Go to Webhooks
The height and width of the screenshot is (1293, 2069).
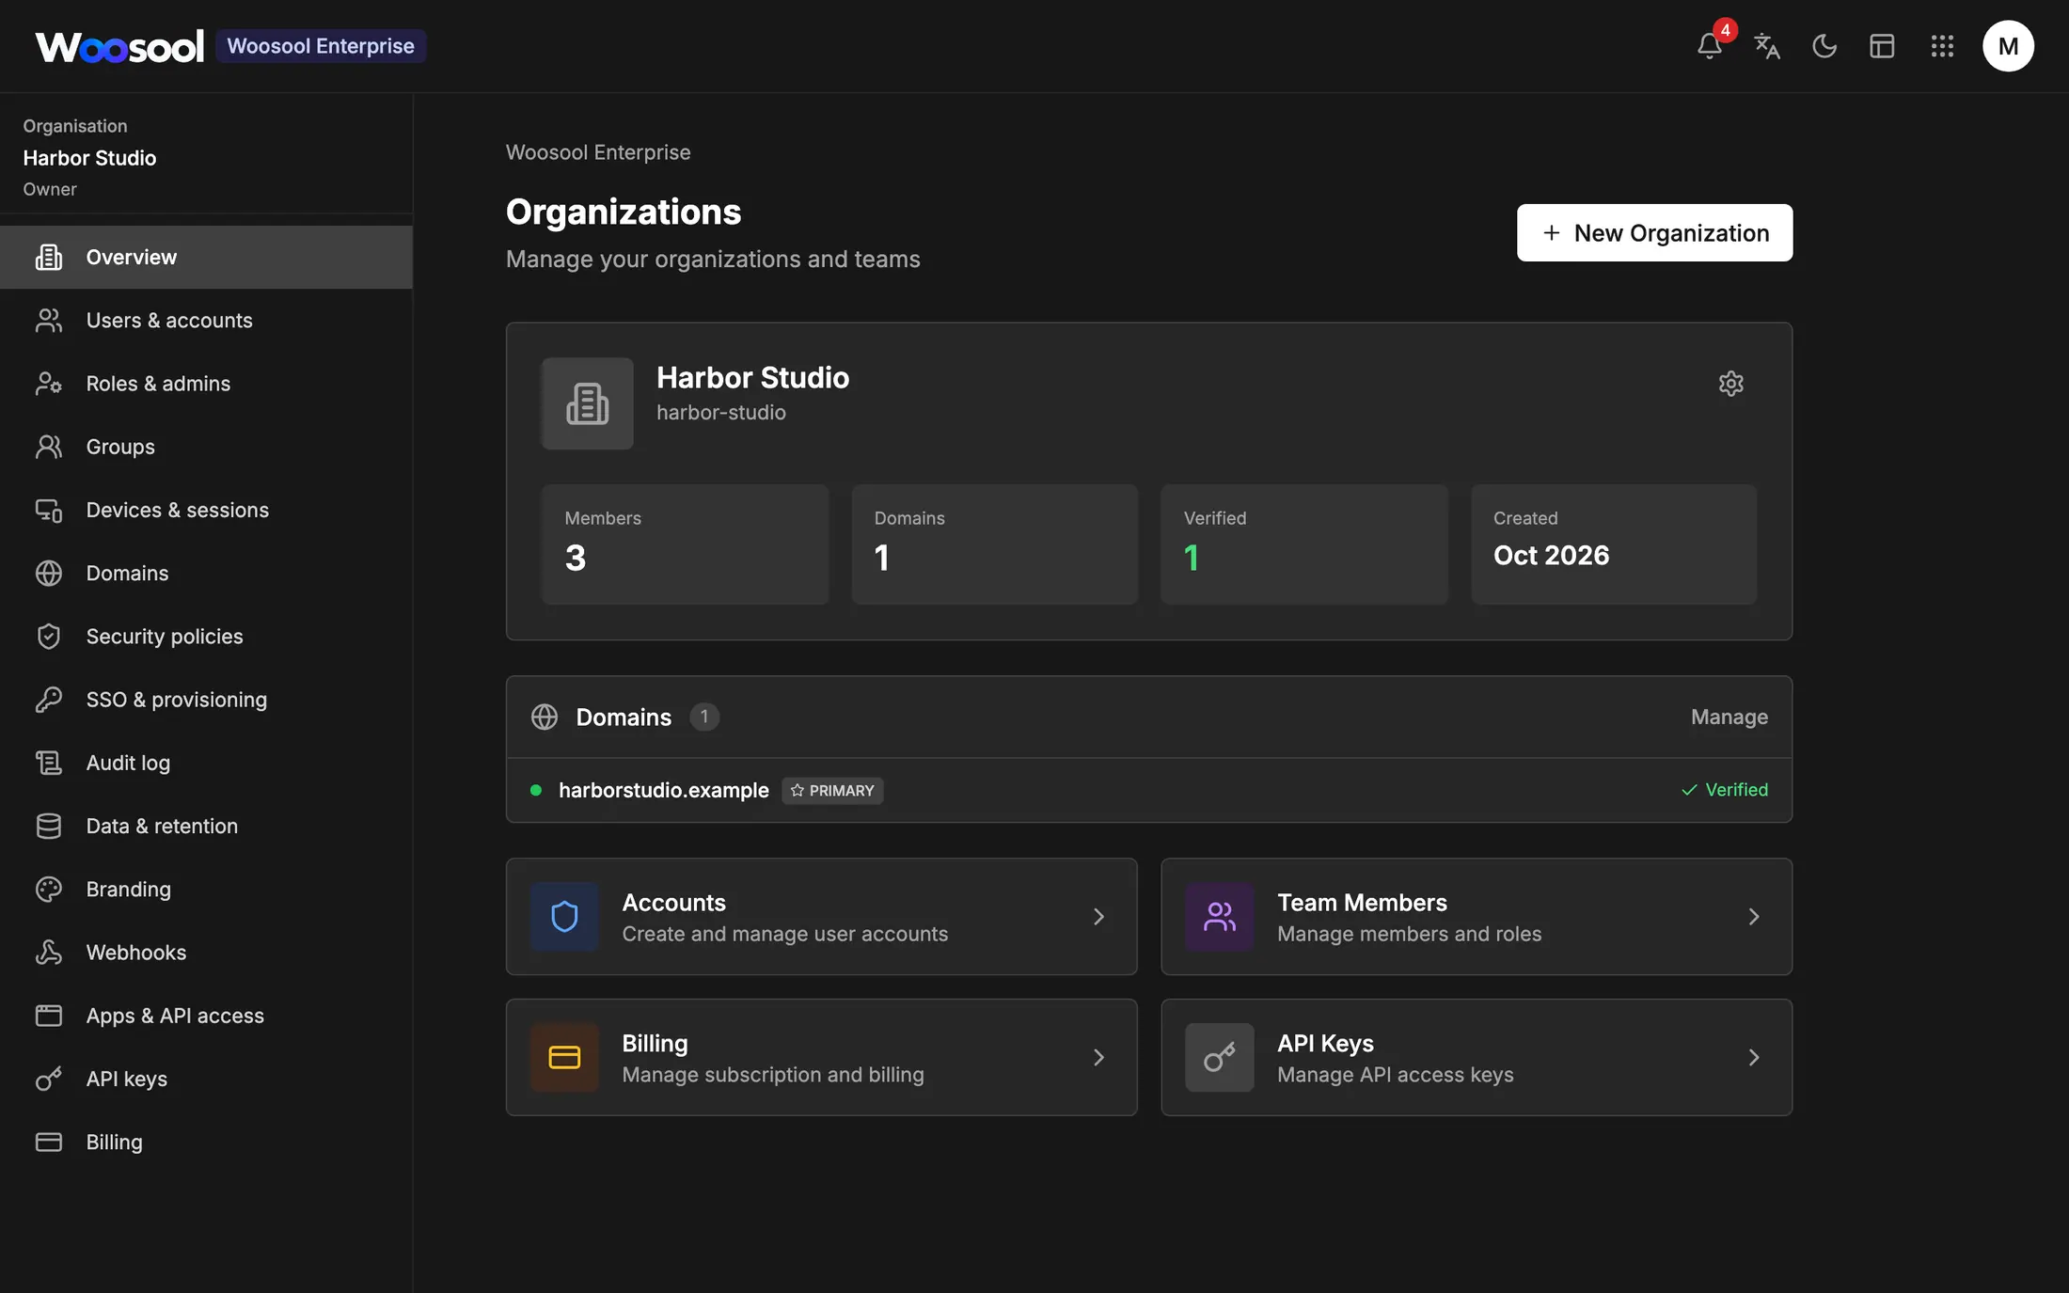[x=206, y=953]
